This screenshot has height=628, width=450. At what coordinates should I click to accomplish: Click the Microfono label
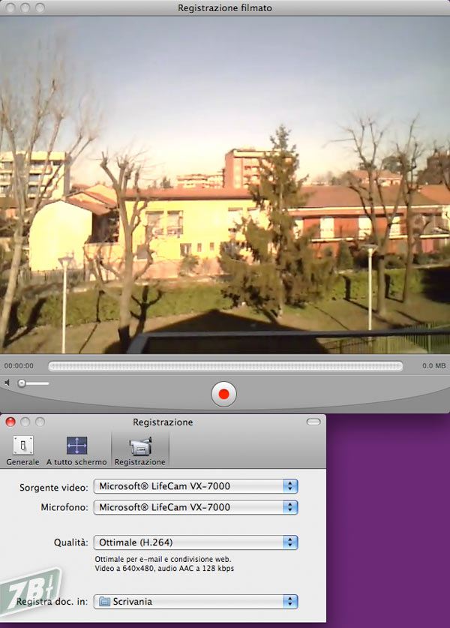pyautogui.click(x=64, y=507)
